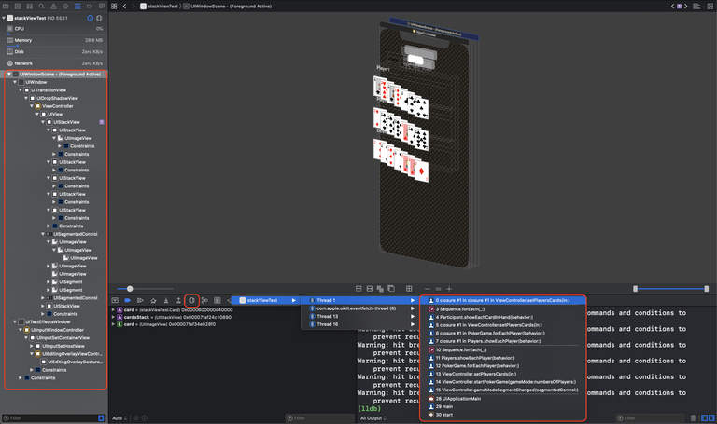Click adjust view mode button

pos(380,289)
